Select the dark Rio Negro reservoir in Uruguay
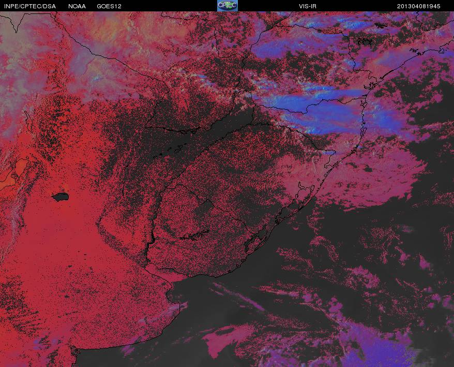The height and width of the screenshot is (367, 454). [194, 236]
